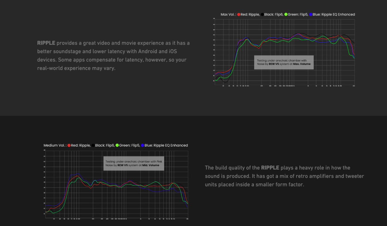This screenshot has width=387, height=226.
Task: Open the Max Vol. frequency response graph
Action: pyautogui.click(x=284, y=52)
